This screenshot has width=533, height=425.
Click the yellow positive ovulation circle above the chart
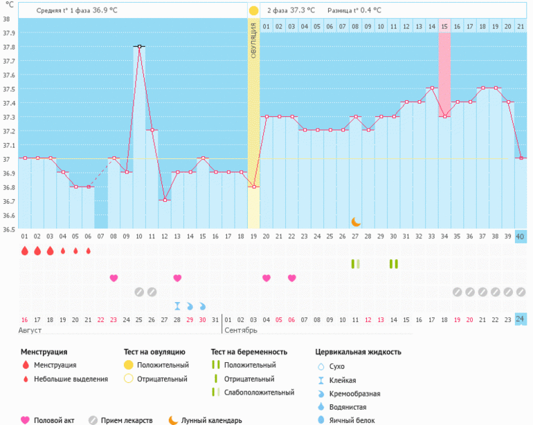click(253, 10)
